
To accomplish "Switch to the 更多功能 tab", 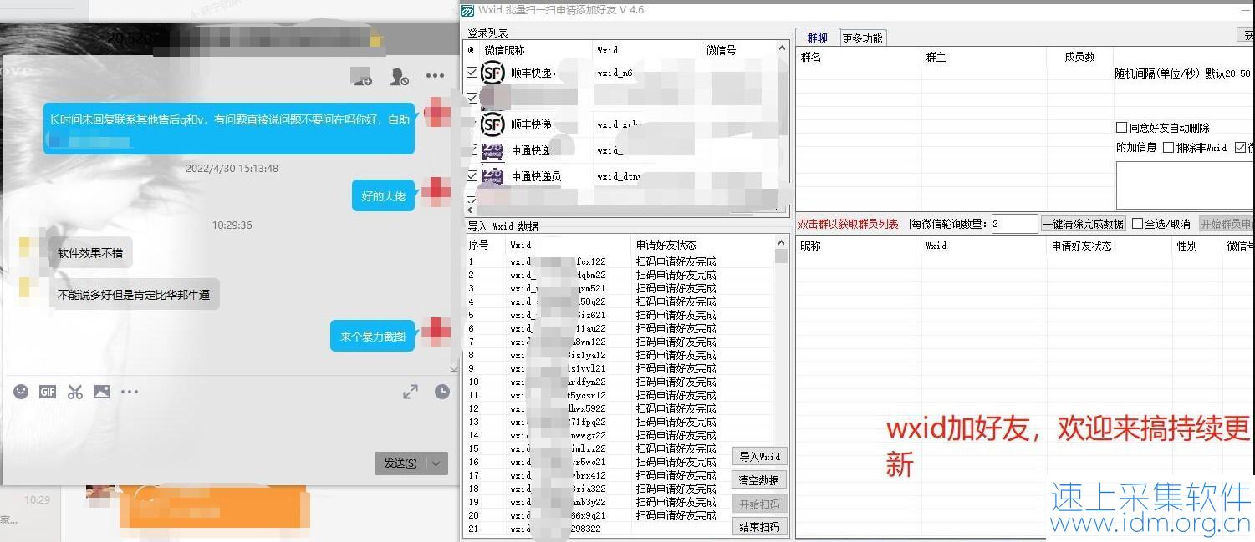I will (862, 38).
